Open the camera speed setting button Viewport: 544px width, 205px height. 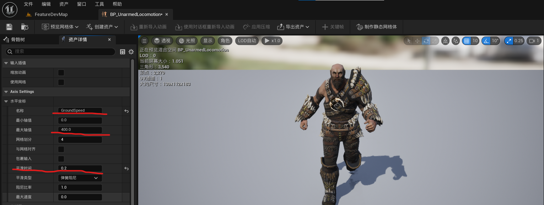pos(534,41)
